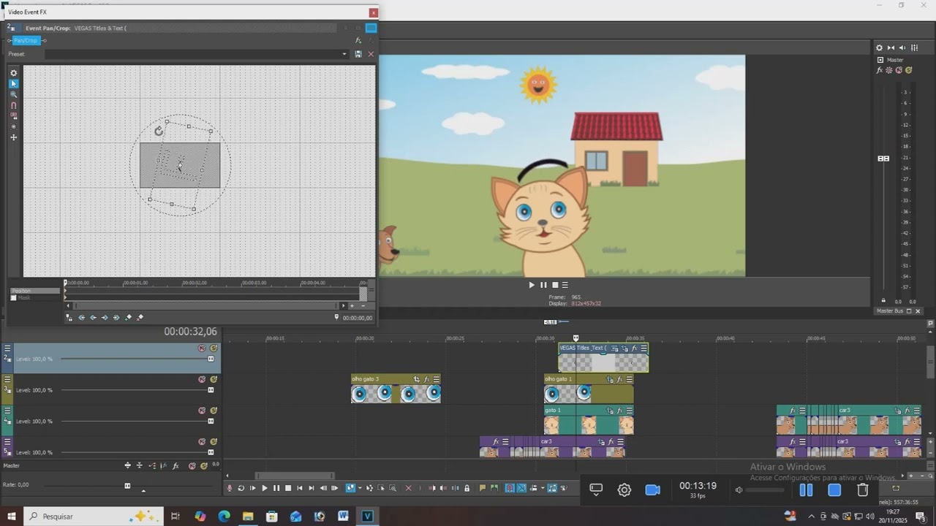Image resolution: width=936 pixels, height=526 pixels.
Task: Solo video track 2
Action: [x=214, y=348]
